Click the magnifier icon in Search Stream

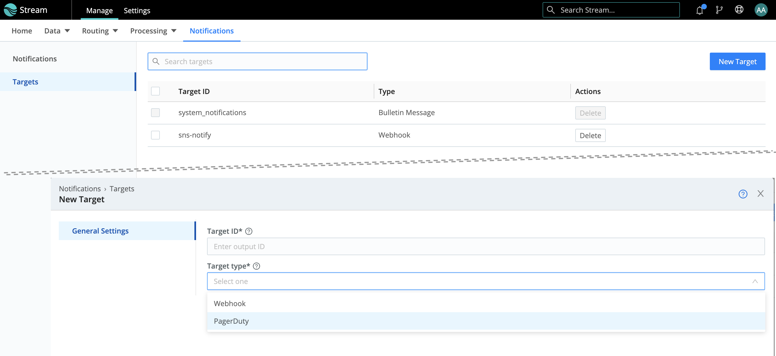[x=550, y=10]
